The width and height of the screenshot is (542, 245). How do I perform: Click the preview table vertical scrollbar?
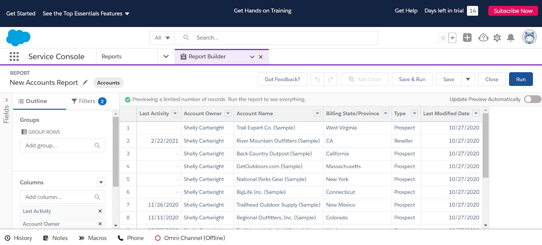(x=485, y=145)
